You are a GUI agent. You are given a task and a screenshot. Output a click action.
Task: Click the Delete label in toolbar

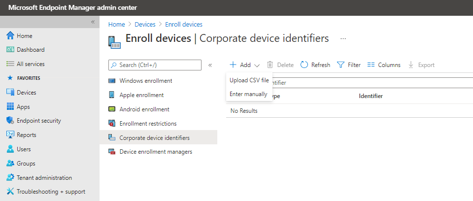pos(285,65)
